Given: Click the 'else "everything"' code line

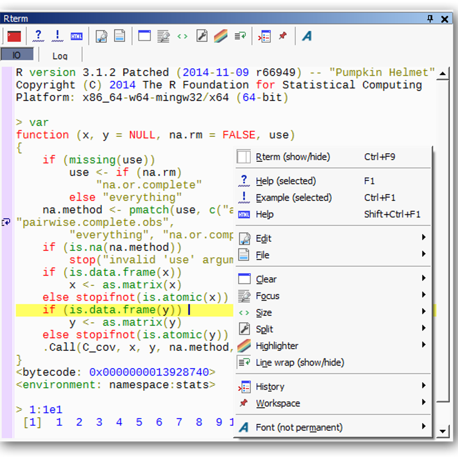Looking at the screenshot, I should (126, 198).
